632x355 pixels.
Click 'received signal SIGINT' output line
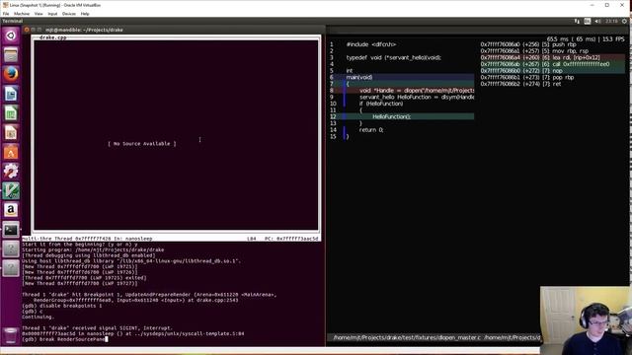(x=97, y=328)
